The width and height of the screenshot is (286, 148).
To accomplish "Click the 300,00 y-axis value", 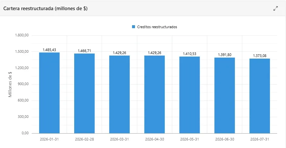I will point(23,117).
